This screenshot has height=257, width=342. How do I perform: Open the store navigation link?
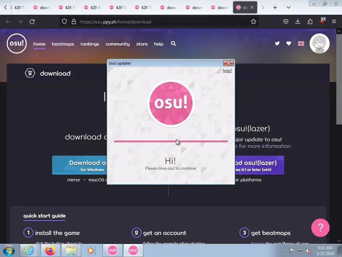tap(142, 44)
